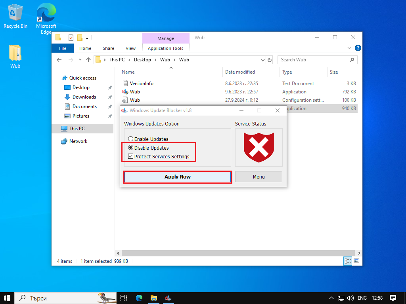This screenshot has height=304, width=406.
Task: Select the Enable Updates radio button
Action: click(130, 139)
